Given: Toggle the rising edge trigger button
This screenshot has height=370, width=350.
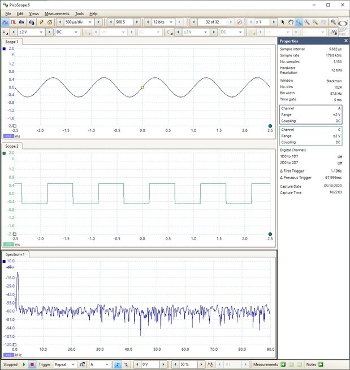Looking at the screenshot, I should [x=118, y=364].
